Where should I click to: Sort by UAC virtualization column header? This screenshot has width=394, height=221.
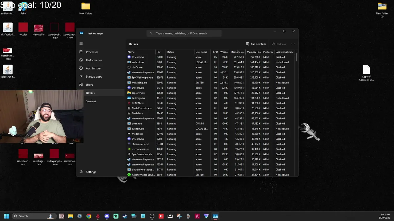(x=284, y=52)
